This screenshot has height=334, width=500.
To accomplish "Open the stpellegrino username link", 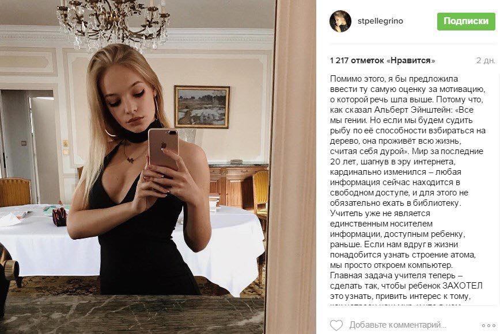I will (x=380, y=21).
